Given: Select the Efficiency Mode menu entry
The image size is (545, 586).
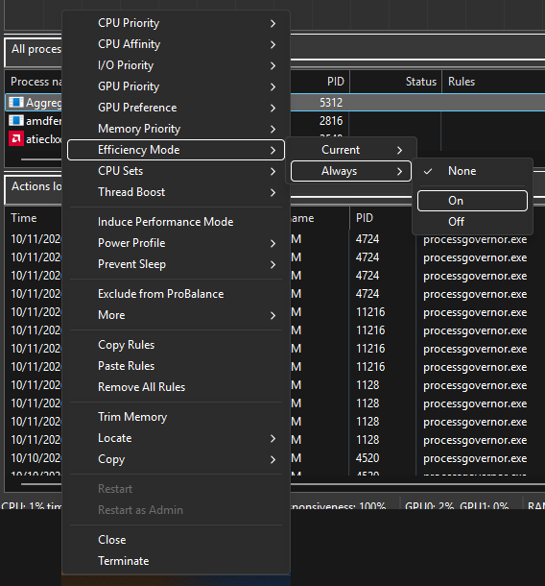Looking at the screenshot, I should pos(176,150).
